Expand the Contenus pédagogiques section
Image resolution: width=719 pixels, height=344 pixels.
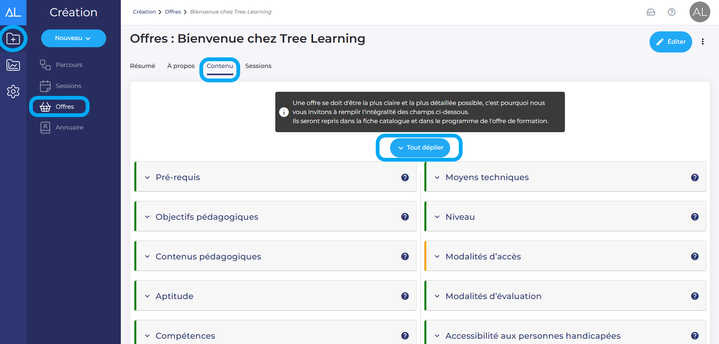coord(208,256)
